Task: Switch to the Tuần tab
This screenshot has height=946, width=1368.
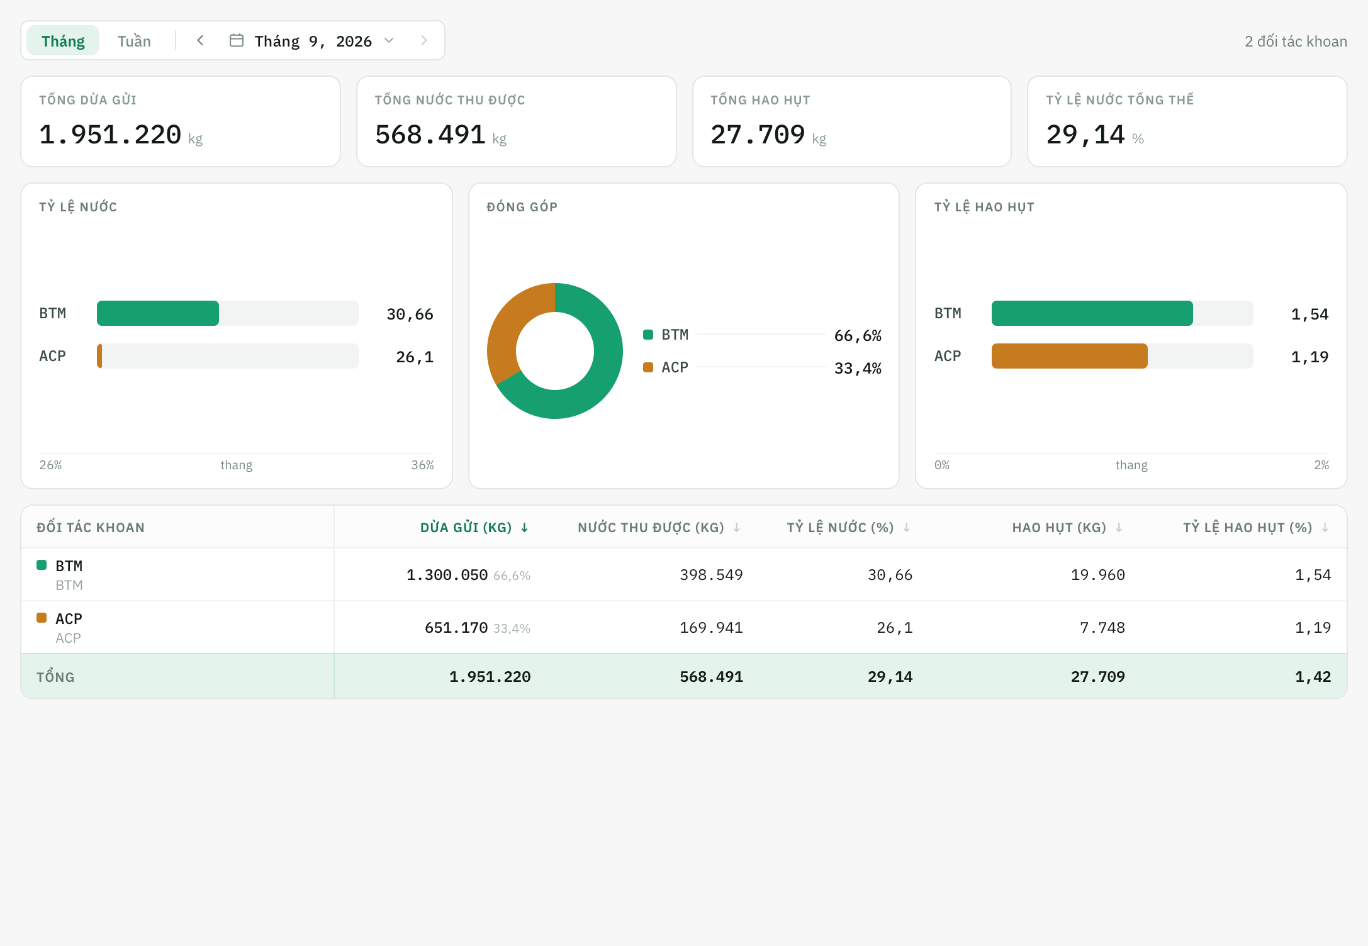Action: click(x=134, y=41)
